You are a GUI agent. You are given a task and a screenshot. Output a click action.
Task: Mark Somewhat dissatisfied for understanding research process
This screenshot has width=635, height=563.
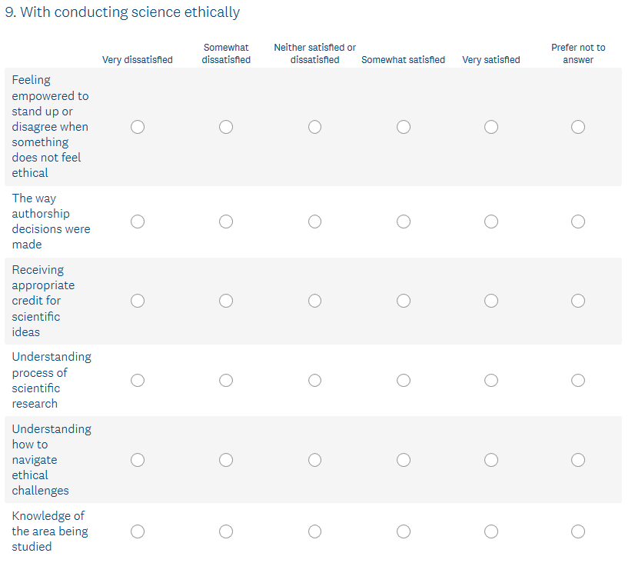coord(226,380)
